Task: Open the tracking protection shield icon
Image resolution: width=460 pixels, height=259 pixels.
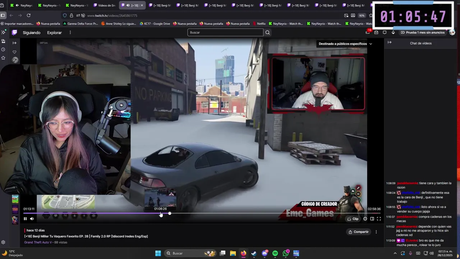Action: pos(65,15)
